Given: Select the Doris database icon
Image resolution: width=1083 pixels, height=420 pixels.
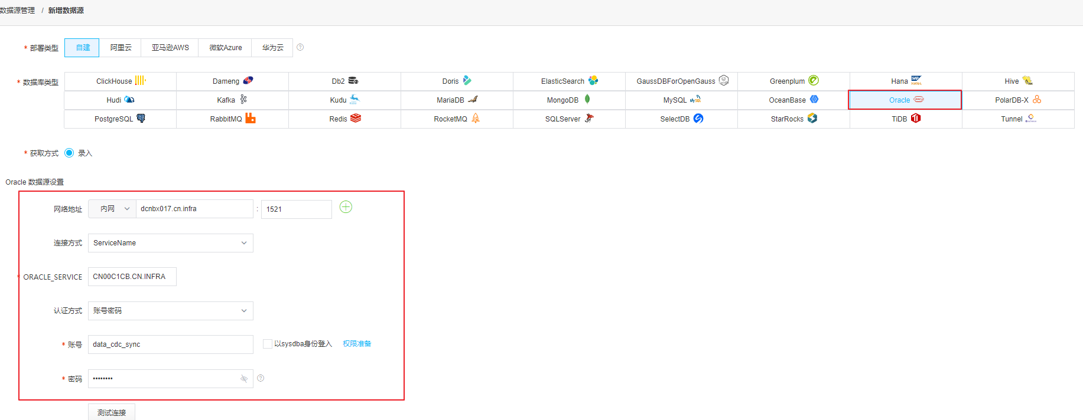Looking at the screenshot, I should 467,80.
